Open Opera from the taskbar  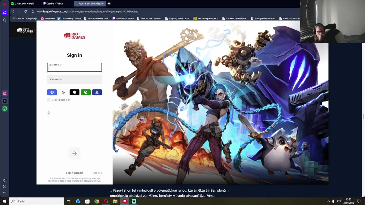coord(106,201)
